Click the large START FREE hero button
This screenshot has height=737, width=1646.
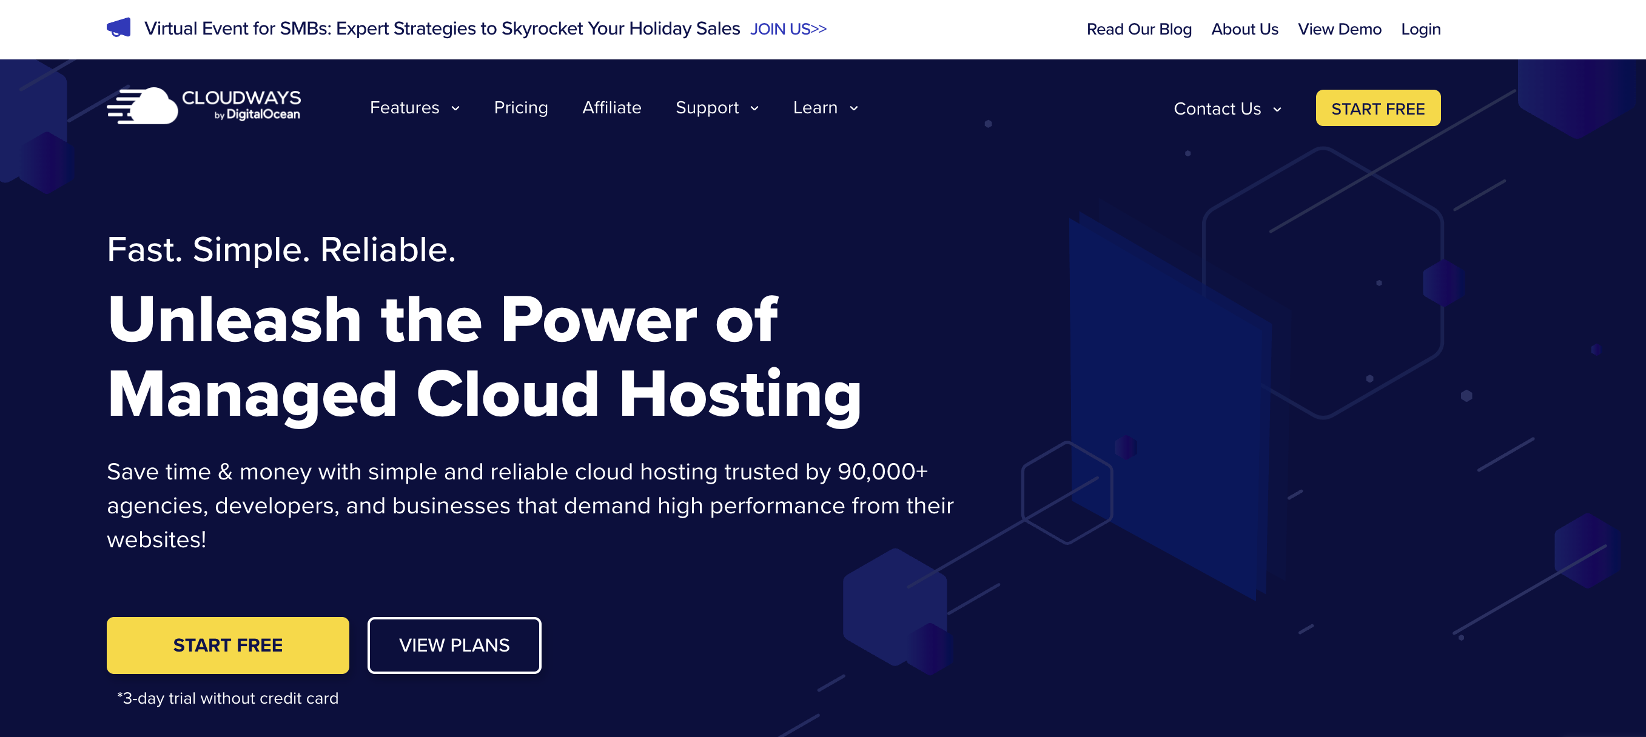pyautogui.click(x=227, y=645)
